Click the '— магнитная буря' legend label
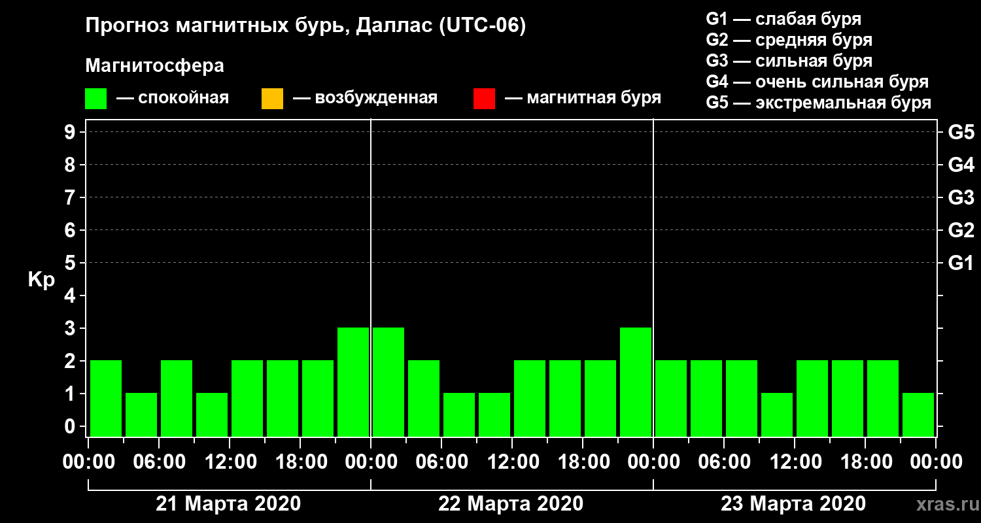The image size is (981, 523). (583, 99)
